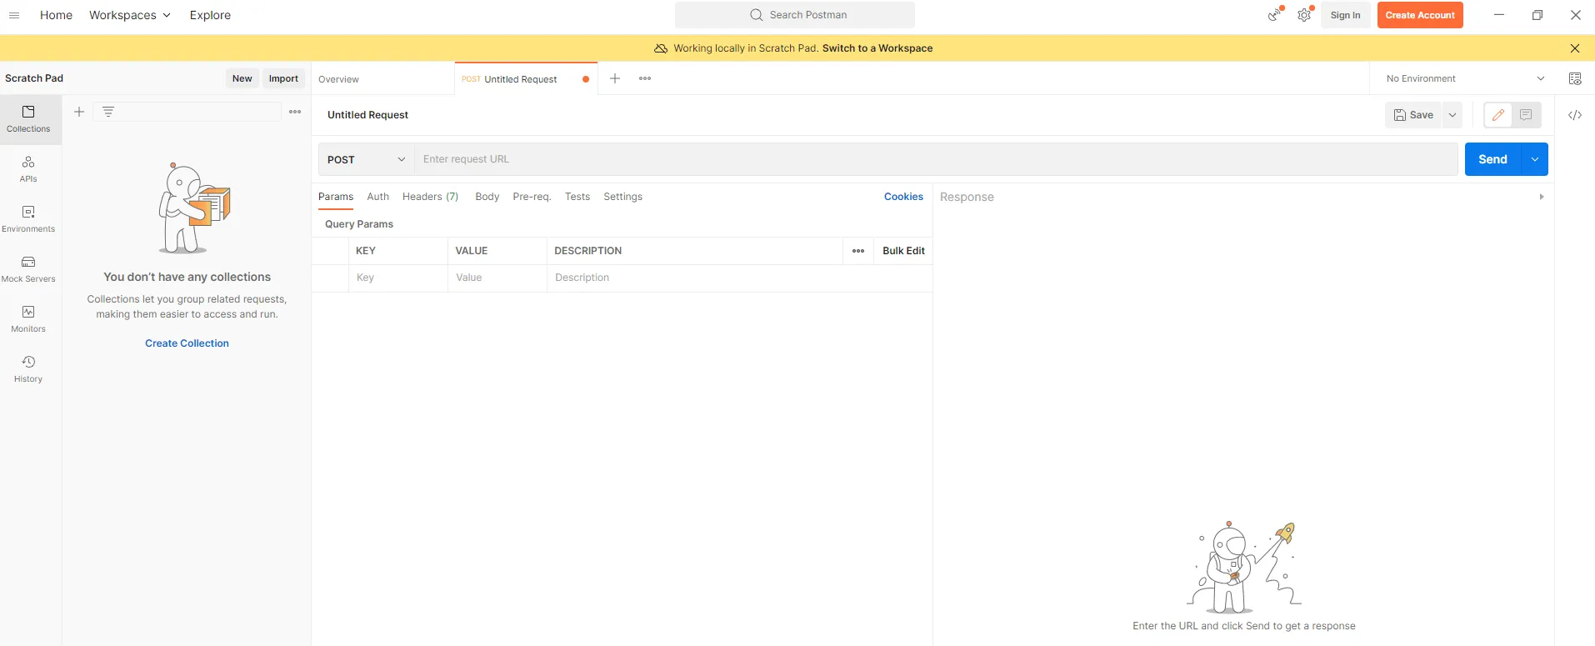
Task: Open the environment quick look icon
Action: [1575, 78]
